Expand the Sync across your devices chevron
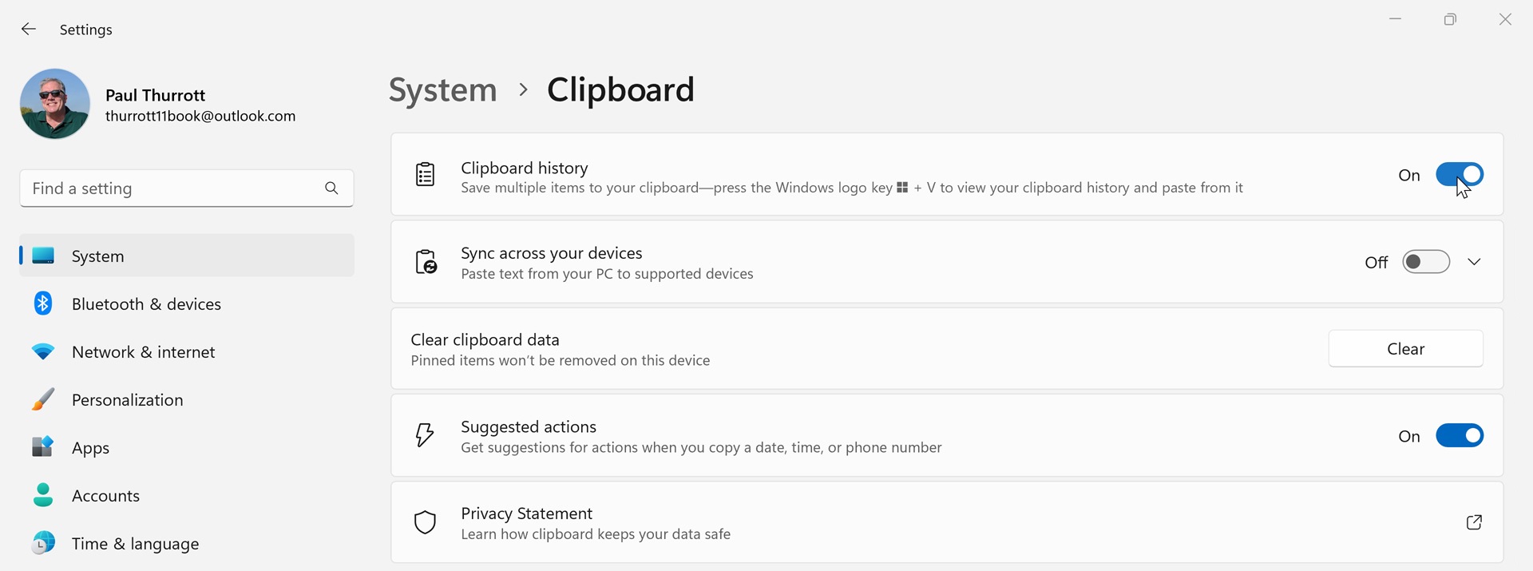1533x571 pixels. [1474, 262]
